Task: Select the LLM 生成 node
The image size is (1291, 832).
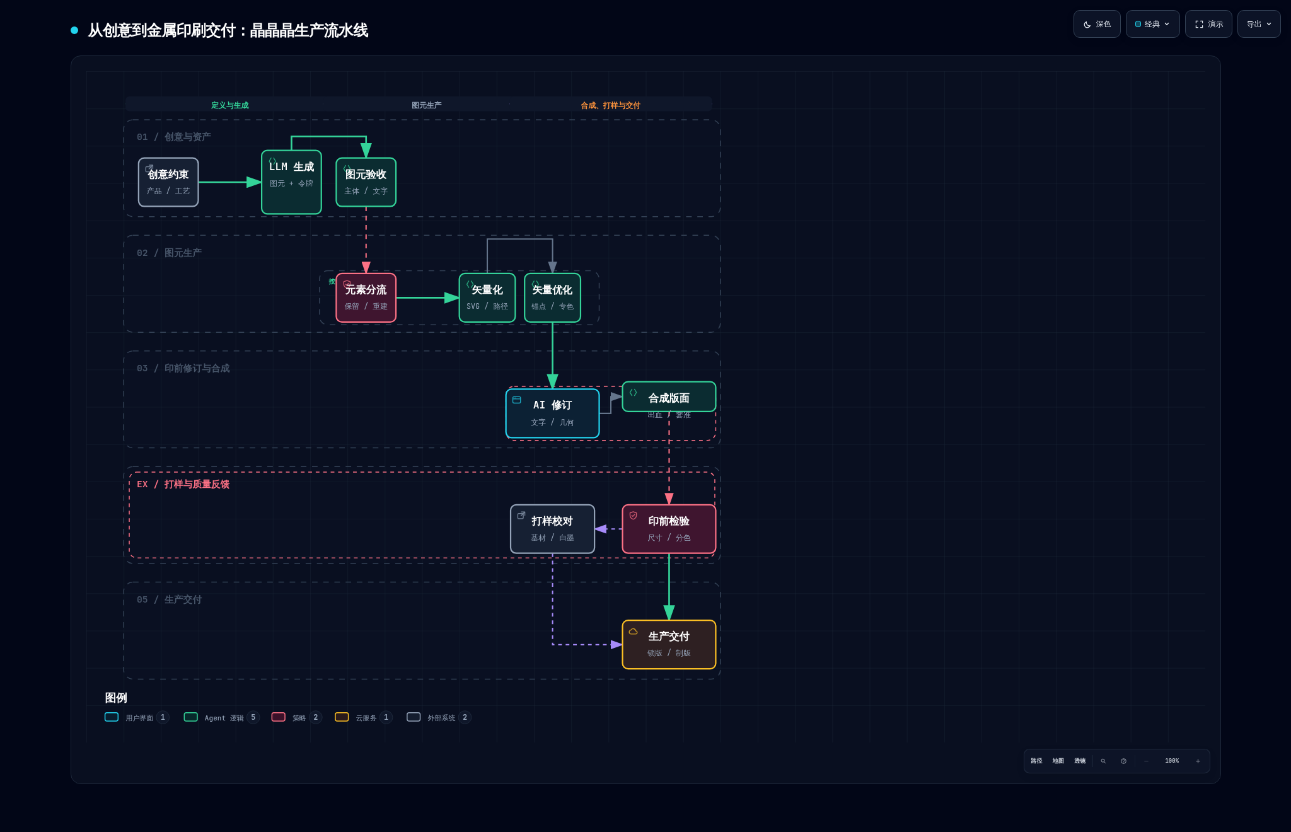Action: pyautogui.click(x=291, y=182)
